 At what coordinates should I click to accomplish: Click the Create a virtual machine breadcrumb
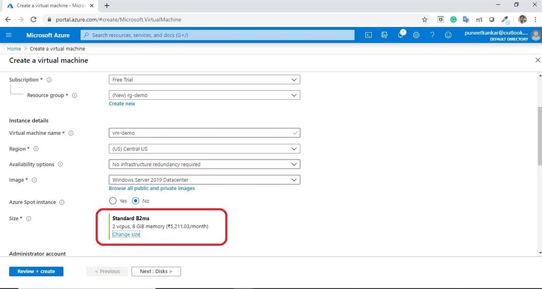tap(57, 49)
